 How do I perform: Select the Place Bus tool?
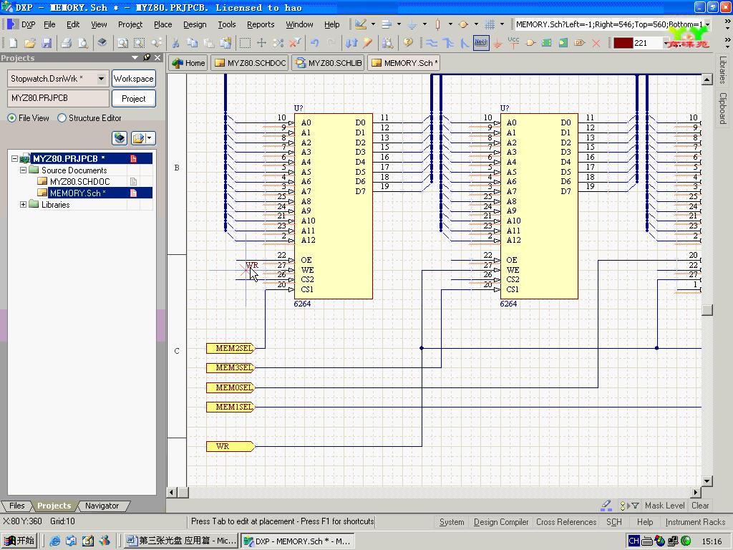coord(448,43)
